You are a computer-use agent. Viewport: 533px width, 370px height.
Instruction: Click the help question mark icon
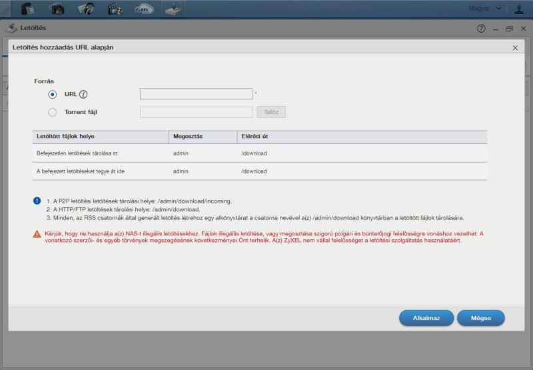point(481,29)
